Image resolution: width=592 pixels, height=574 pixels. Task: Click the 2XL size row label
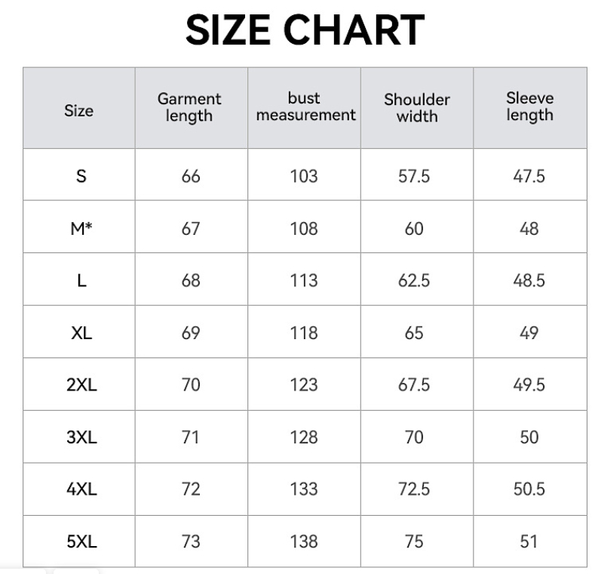81,384
